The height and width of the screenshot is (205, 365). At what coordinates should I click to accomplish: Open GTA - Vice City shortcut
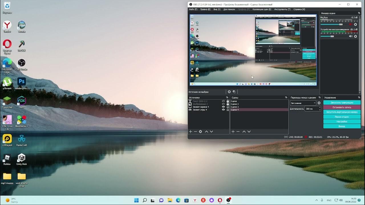[7, 122]
